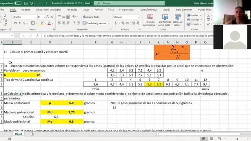Click the Insert Function fx icon
Screen dimensions: 251x141
[38, 36]
